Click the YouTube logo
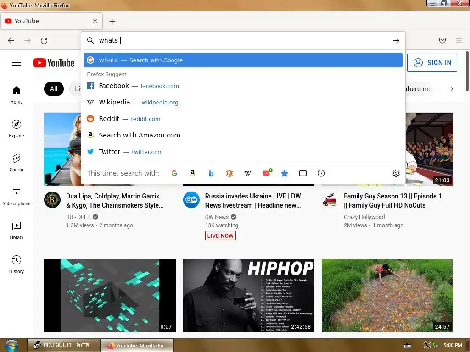Image resolution: width=470 pixels, height=352 pixels. [x=54, y=63]
